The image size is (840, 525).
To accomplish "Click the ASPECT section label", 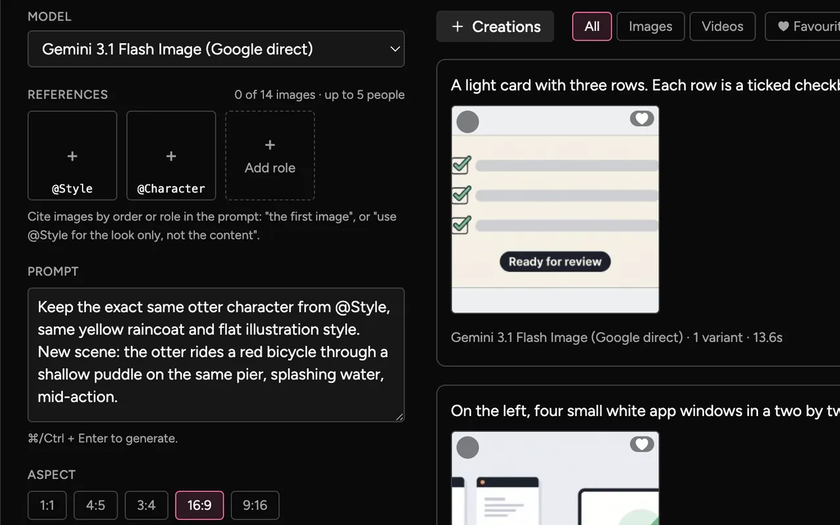I will [52, 474].
